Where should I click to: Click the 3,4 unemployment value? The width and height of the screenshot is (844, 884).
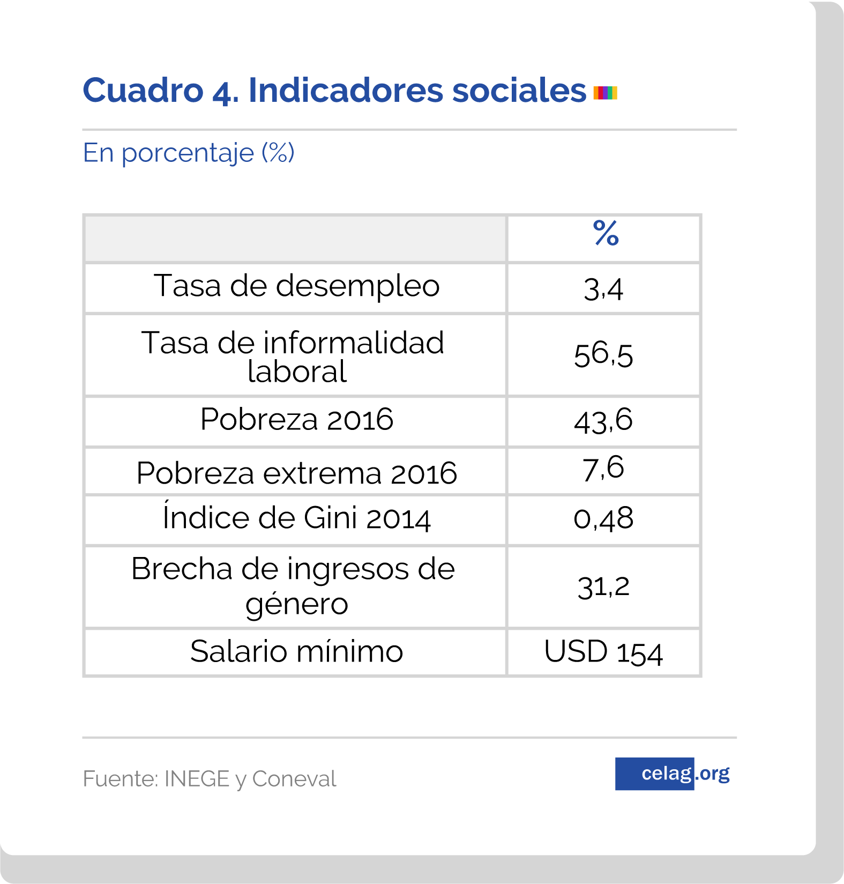[603, 289]
